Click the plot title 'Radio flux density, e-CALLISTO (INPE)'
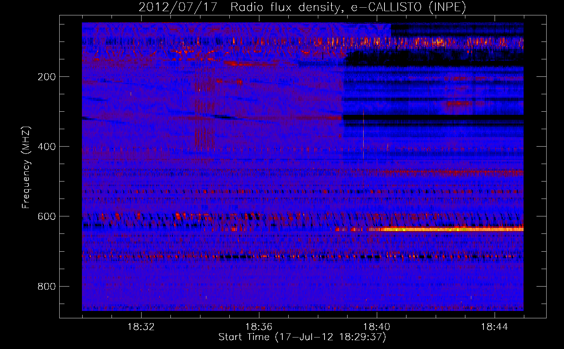The width and height of the screenshot is (564, 349). point(348,7)
